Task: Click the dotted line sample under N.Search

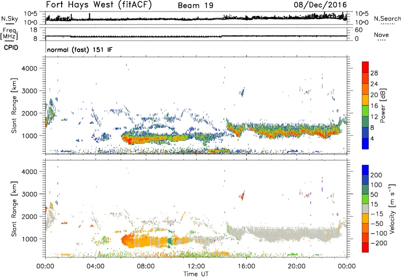Action: click(387, 23)
